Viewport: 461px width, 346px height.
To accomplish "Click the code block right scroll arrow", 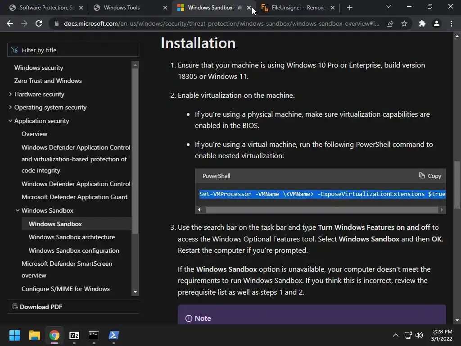I will click(x=442, y=210).
